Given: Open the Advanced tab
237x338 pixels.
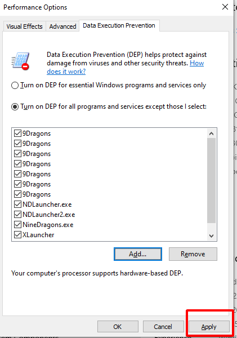Looking at the screenshot, I should pos(62,26).
